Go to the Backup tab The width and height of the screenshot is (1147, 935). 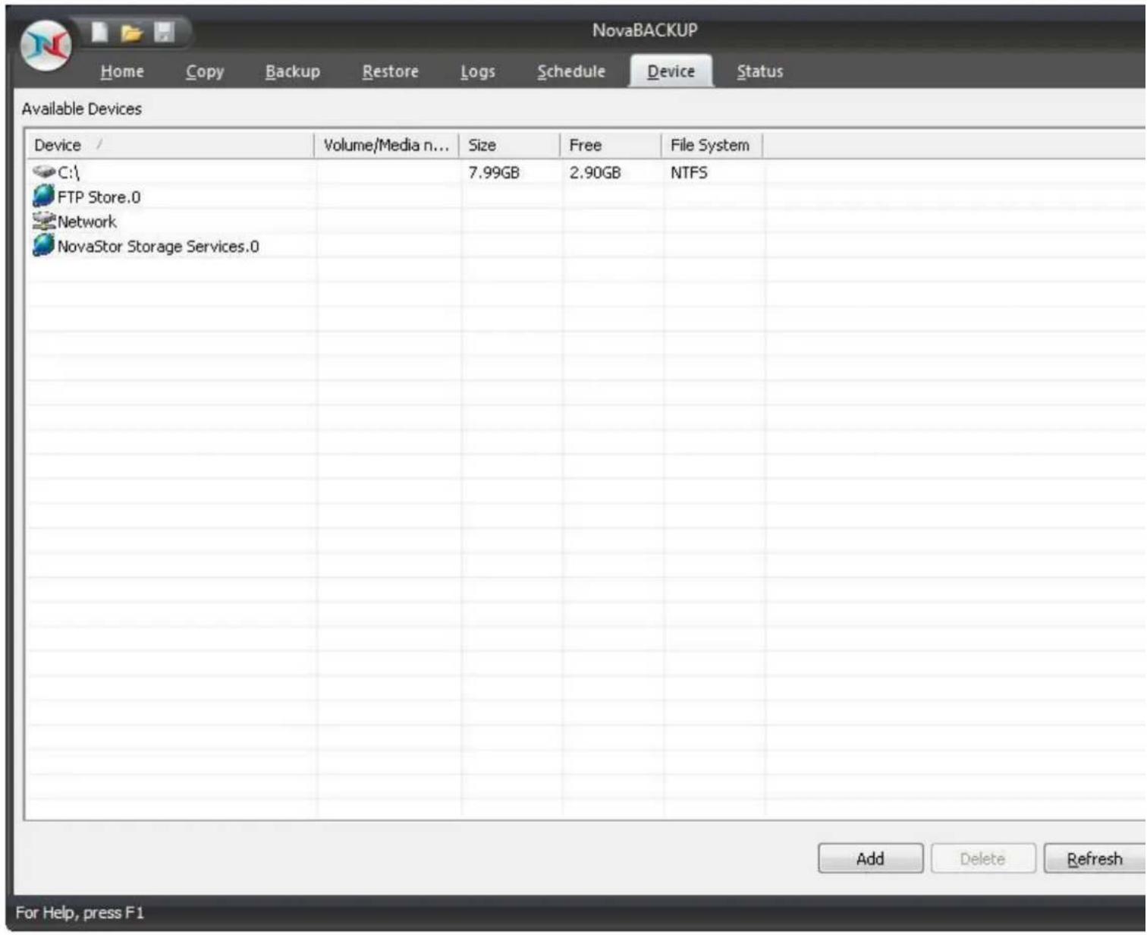coord(293,71)
